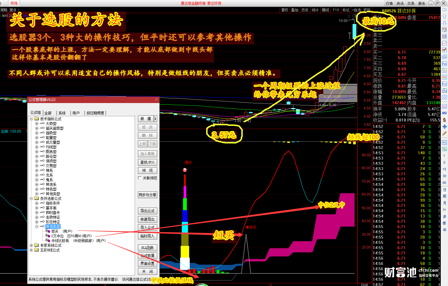This screenshot has height=286, width=448.
Task: Select the pencil drawing tool icon
Action: [444, 133]
